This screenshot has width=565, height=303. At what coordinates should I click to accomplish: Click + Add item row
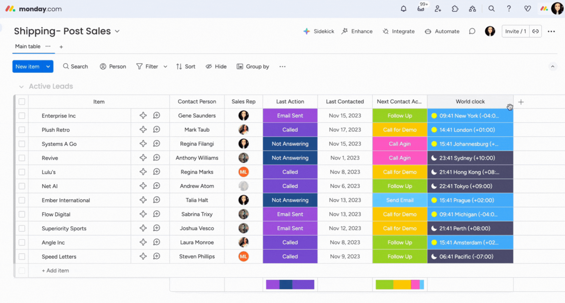tap(55, 271)
